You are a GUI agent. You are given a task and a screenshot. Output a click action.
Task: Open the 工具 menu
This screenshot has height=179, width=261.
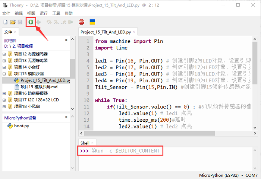point(56,13)
